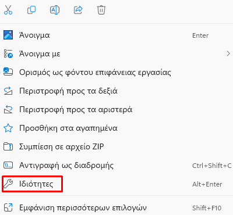Select Συμπίεση σε αρχείο ZIP
The image size is (233, 215).
[116, 146]
